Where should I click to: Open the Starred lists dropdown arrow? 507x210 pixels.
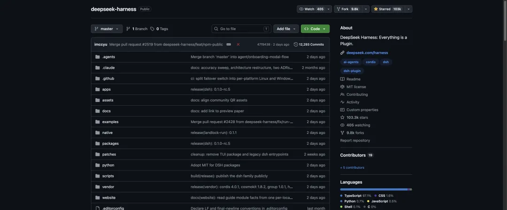(x=408, y=9)
